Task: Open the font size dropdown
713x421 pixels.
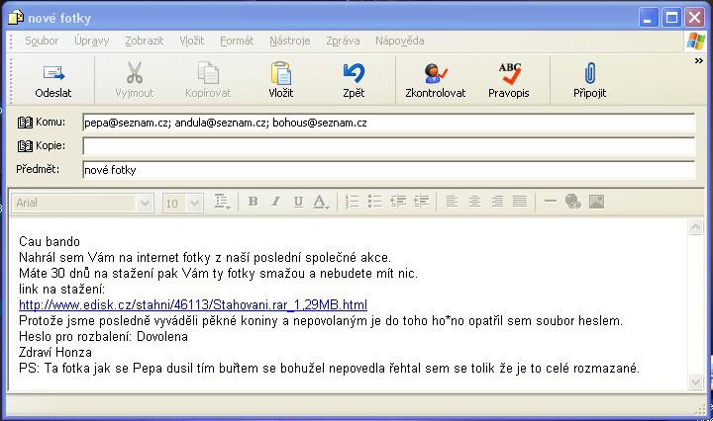Action: [x=194, y=203]
